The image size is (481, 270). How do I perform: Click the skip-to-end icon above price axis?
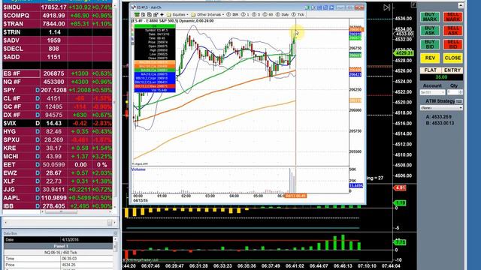click(x=386, y=7)
